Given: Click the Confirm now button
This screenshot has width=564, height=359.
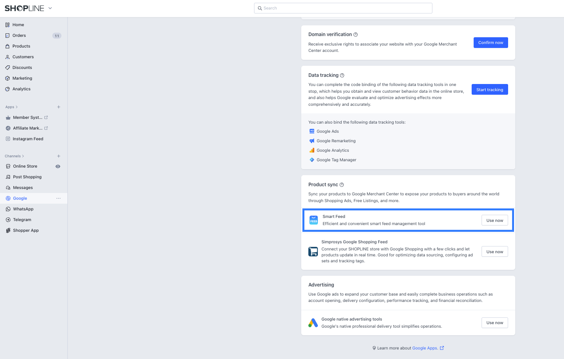Looking at the screenshot, I should [x=491, y=42].
